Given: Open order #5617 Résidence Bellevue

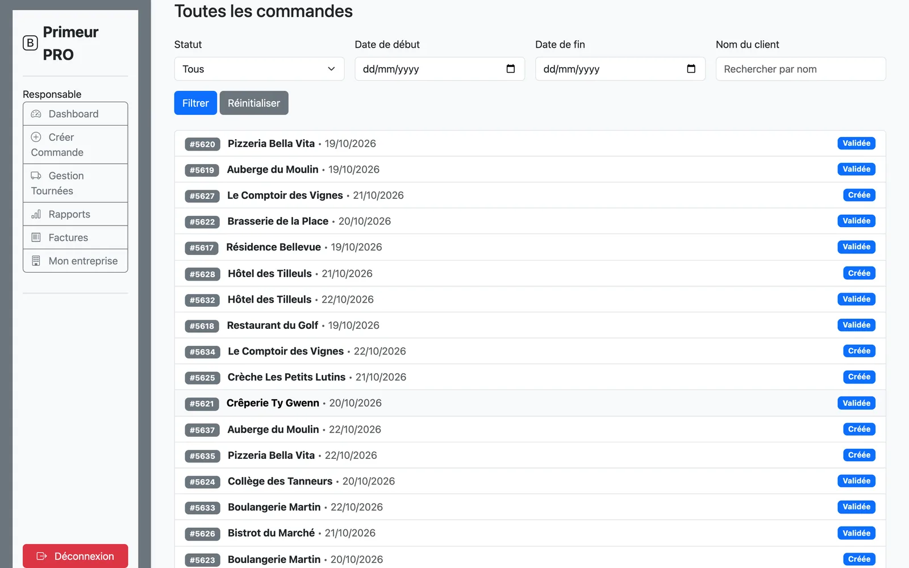Looking at the screenshot, I should (x=530, y=247).
